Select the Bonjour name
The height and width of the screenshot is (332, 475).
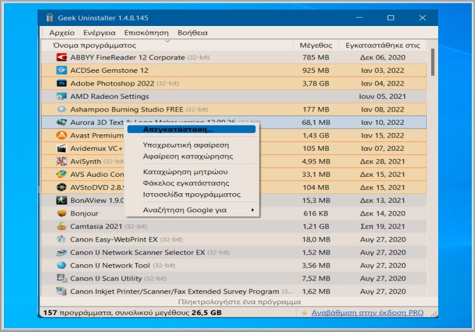click(84, 214)
